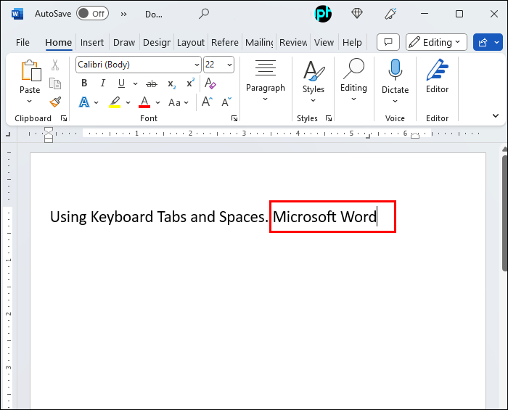Turn on the AutoSave switch
Image resolution: width=508 pixels, height=410 pixels.
(92, 14)
